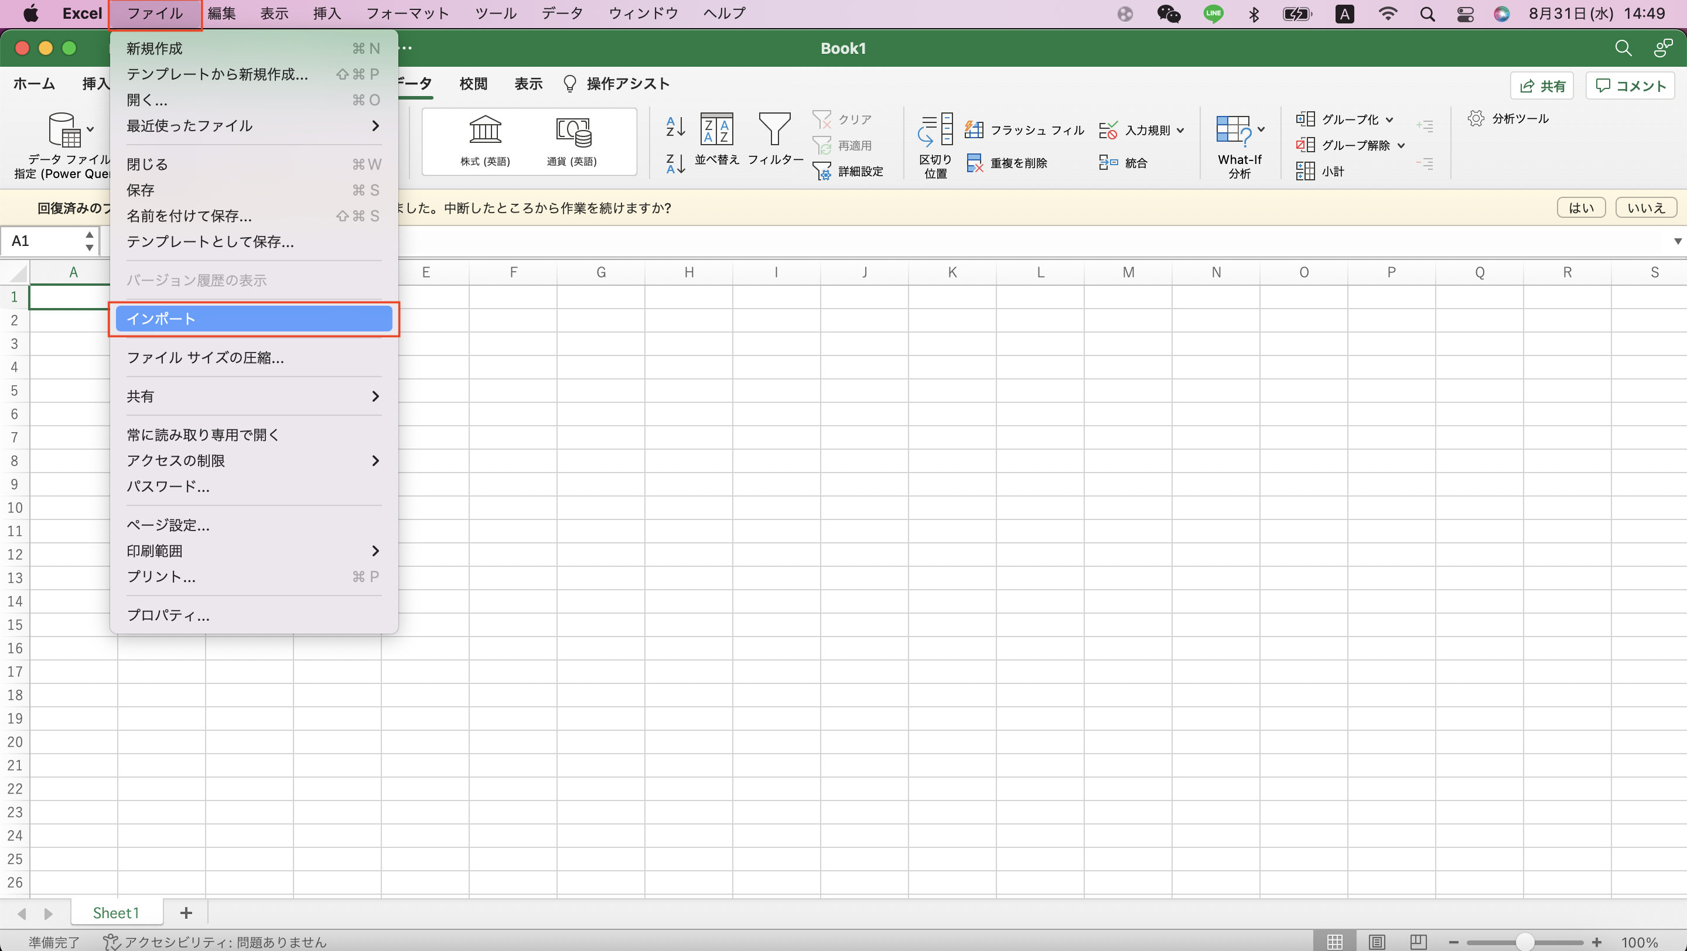1687x951 pixels.
Task: Click the 統合 consolidate icon
Action: pos(1108,162)
